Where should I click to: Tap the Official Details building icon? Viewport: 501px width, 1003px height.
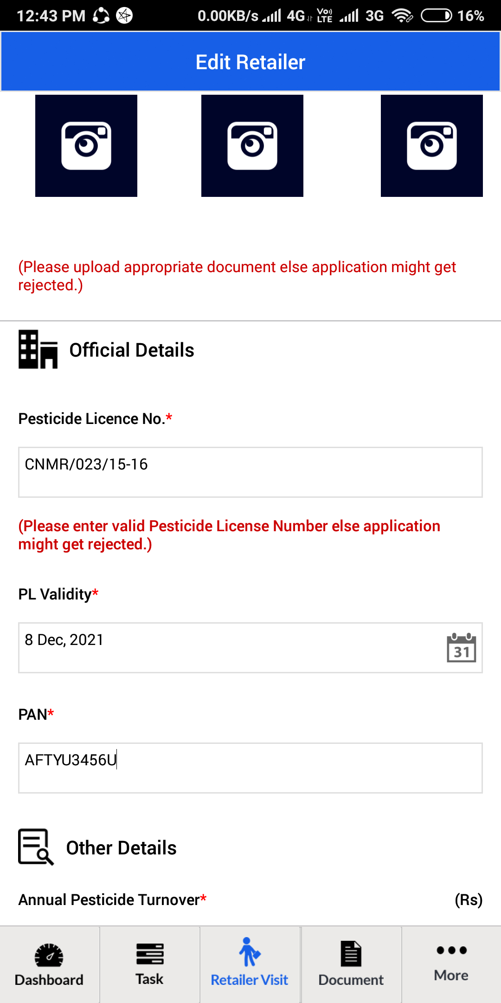(x=38, y=349)
